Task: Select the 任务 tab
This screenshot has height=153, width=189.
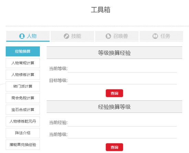Action: point(161,36)
